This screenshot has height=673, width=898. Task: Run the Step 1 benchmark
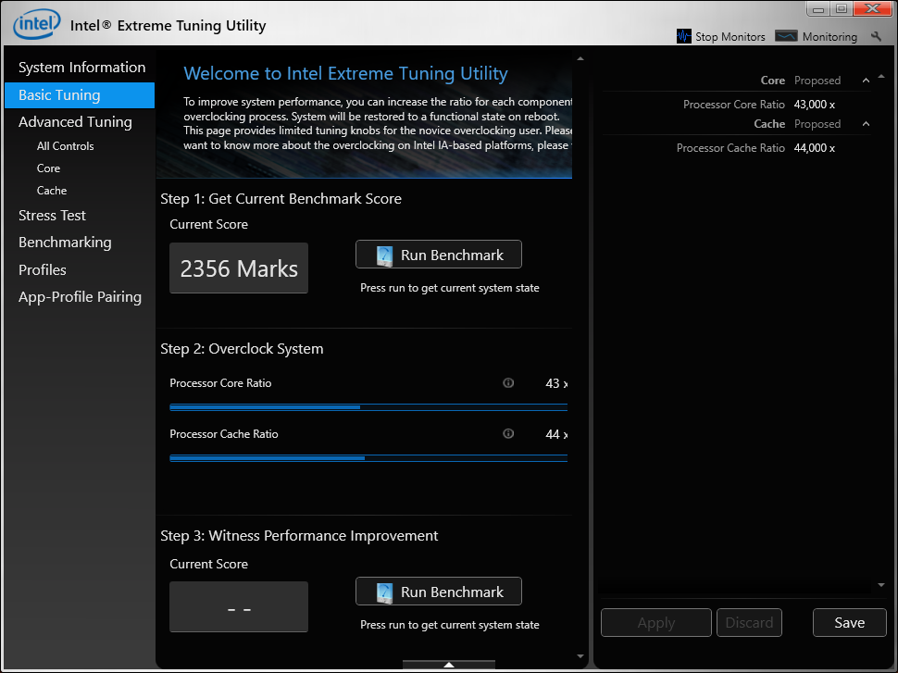[x=439, y=255]
